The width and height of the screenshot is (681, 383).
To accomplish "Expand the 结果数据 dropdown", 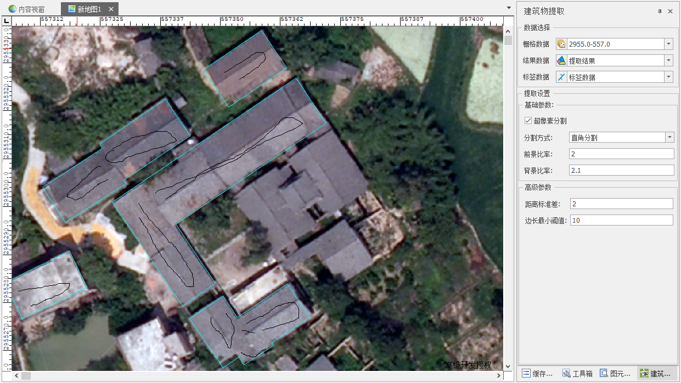I will pos(668,61).
